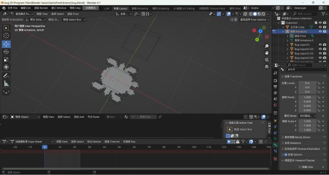This screenshot has width=329, height=175.
Task: Open the Pose Options dropdown
Action: pos(255,20)
